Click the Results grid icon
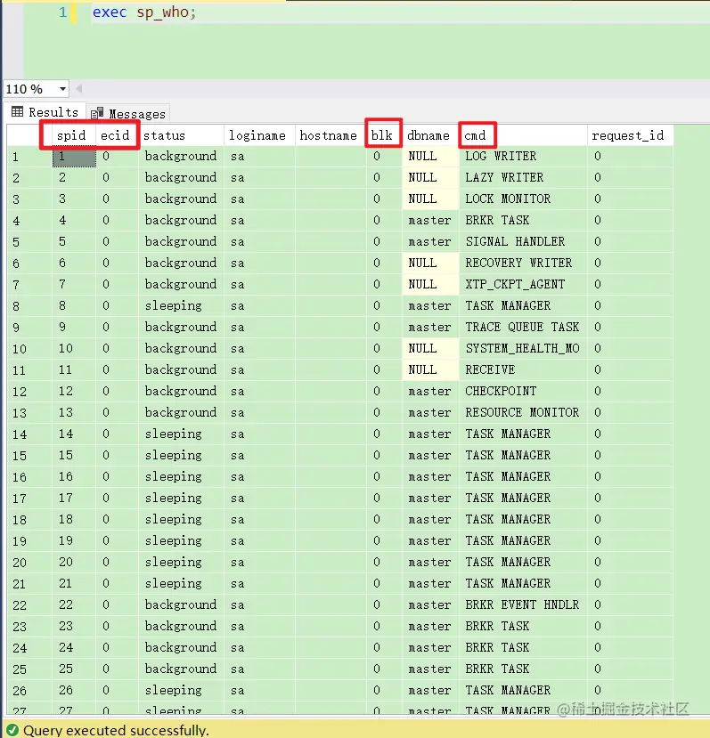This screenshot has height=738, width=710. pos(18,111)
